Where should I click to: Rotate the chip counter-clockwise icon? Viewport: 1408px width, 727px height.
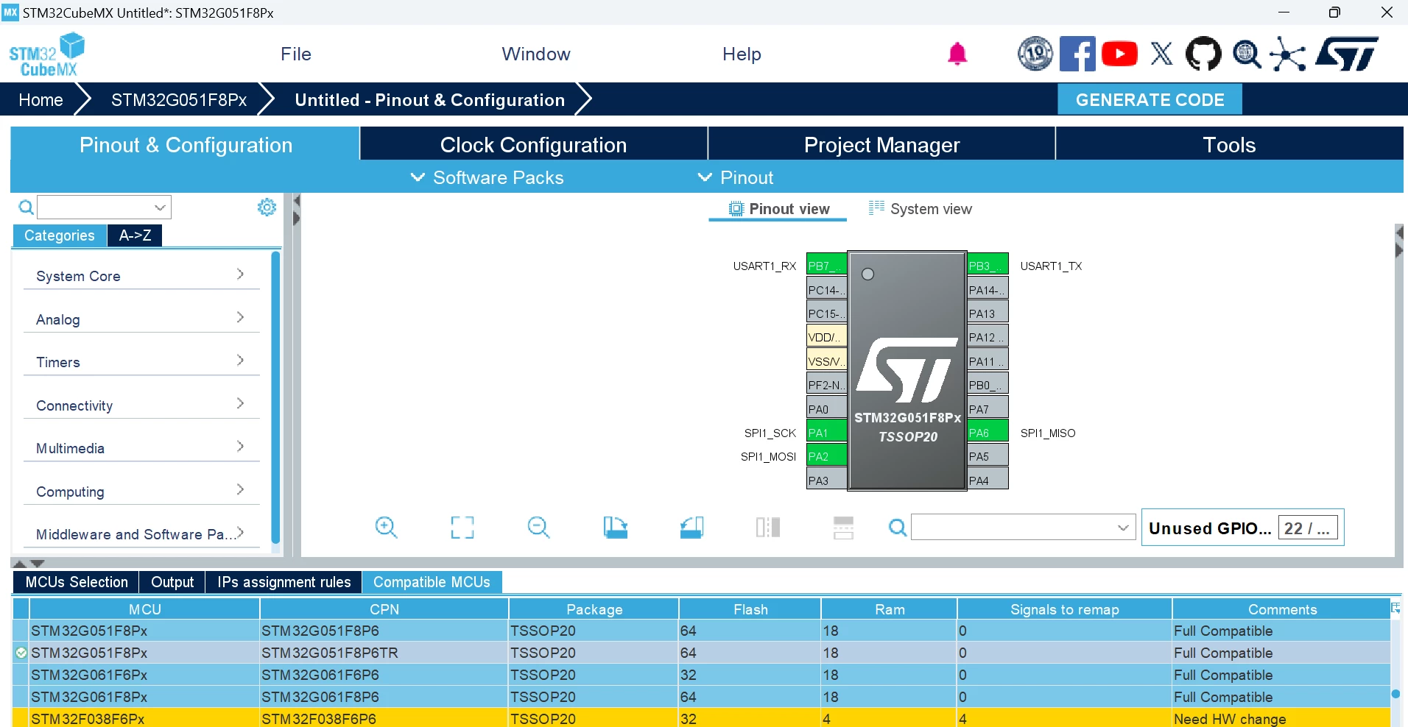tap(691, 527)
